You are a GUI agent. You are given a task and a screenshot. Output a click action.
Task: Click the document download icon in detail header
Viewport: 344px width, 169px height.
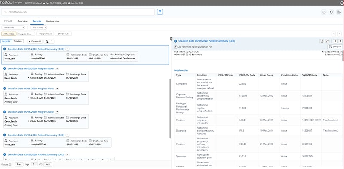click(322, 41)
